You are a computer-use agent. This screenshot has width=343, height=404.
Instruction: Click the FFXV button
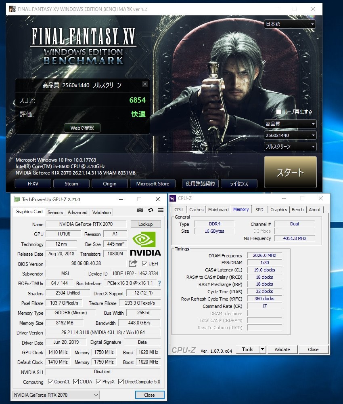[33, 184]
